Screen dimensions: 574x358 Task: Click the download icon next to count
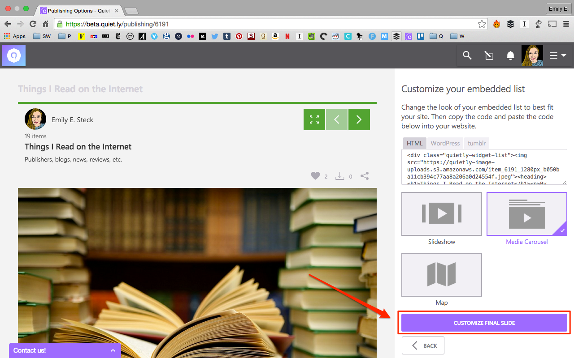[340, 176]
